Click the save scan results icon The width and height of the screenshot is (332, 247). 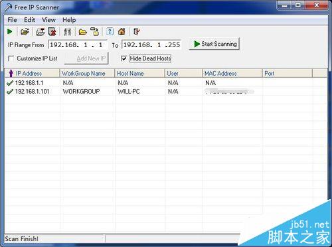click(41, 32)
